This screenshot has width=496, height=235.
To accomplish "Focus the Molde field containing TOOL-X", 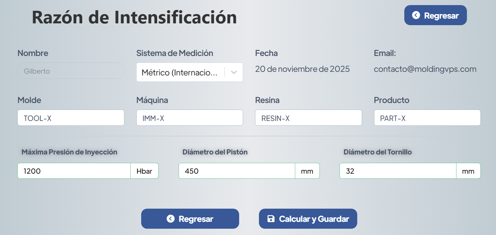I will [x=71, y=118].
